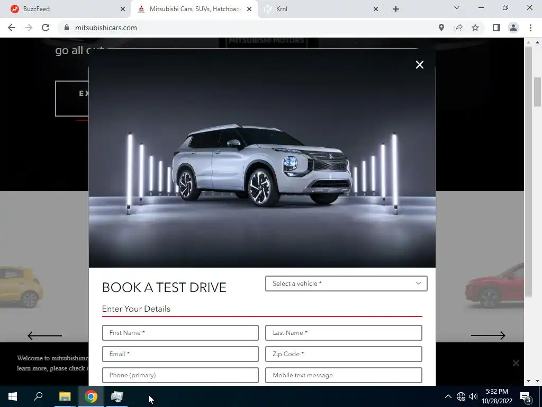Viewport: 542px width, 407px height.
Task: Bookmark this page with the star
Action: pos(475,28)
